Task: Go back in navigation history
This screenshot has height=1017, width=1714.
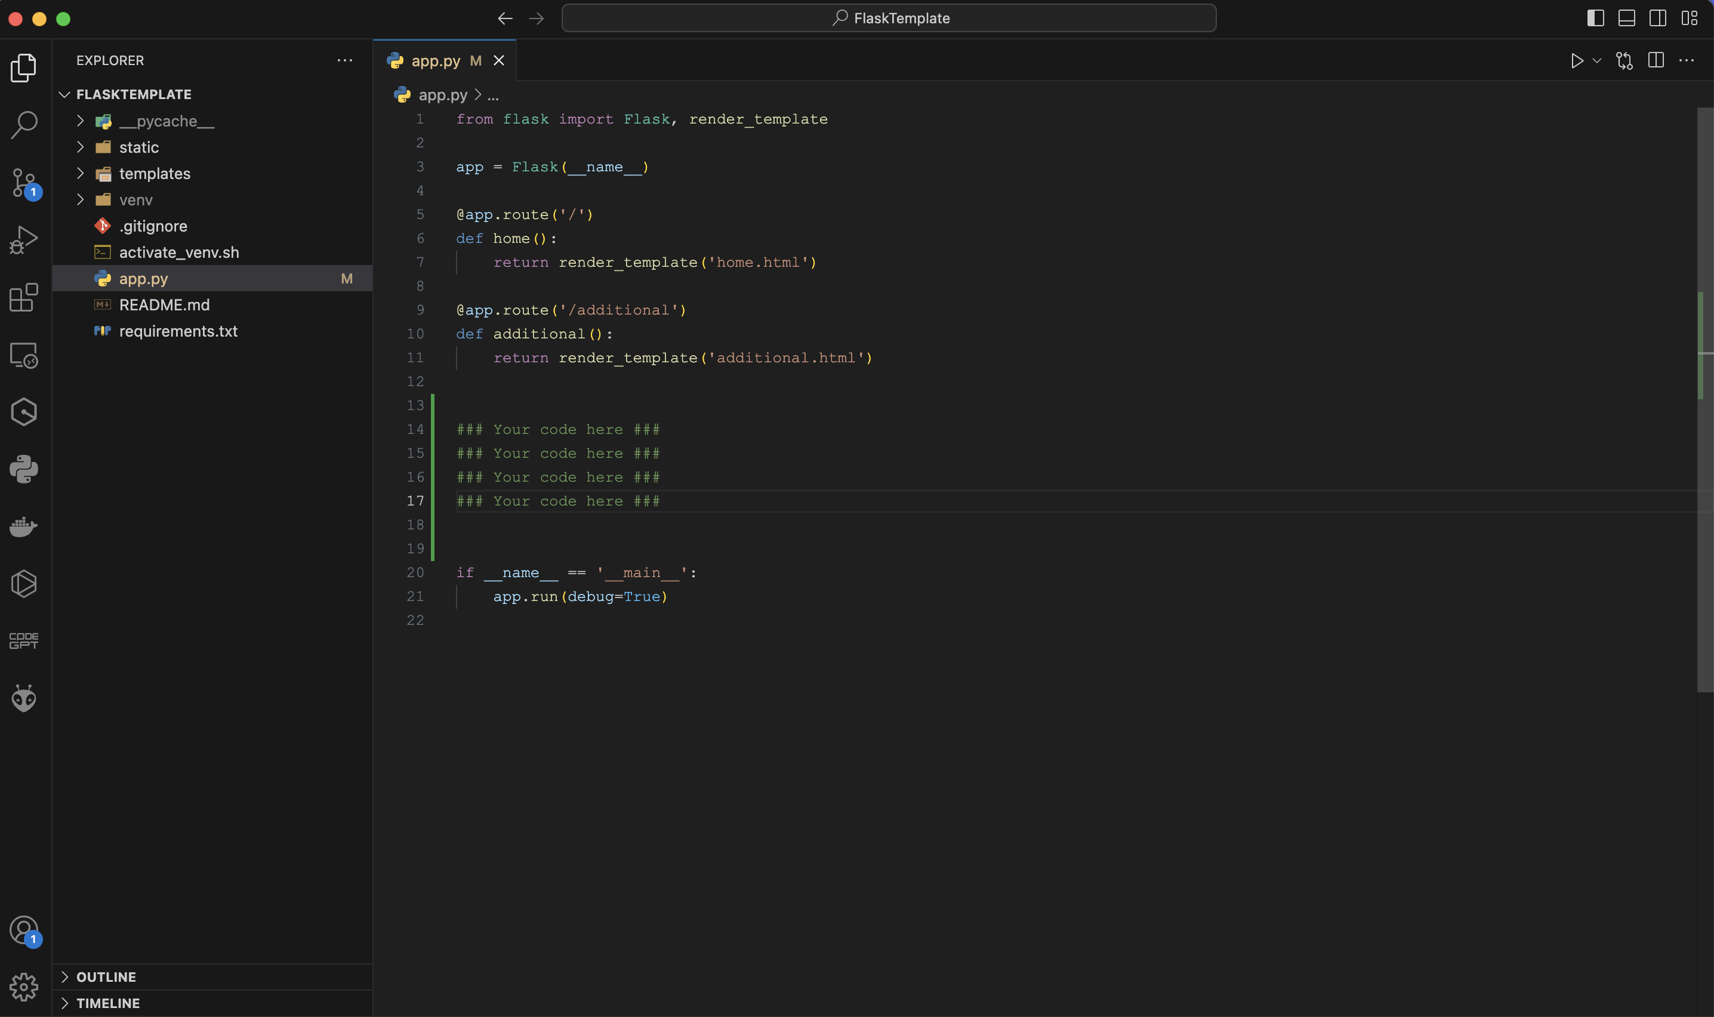Action: 505,19
